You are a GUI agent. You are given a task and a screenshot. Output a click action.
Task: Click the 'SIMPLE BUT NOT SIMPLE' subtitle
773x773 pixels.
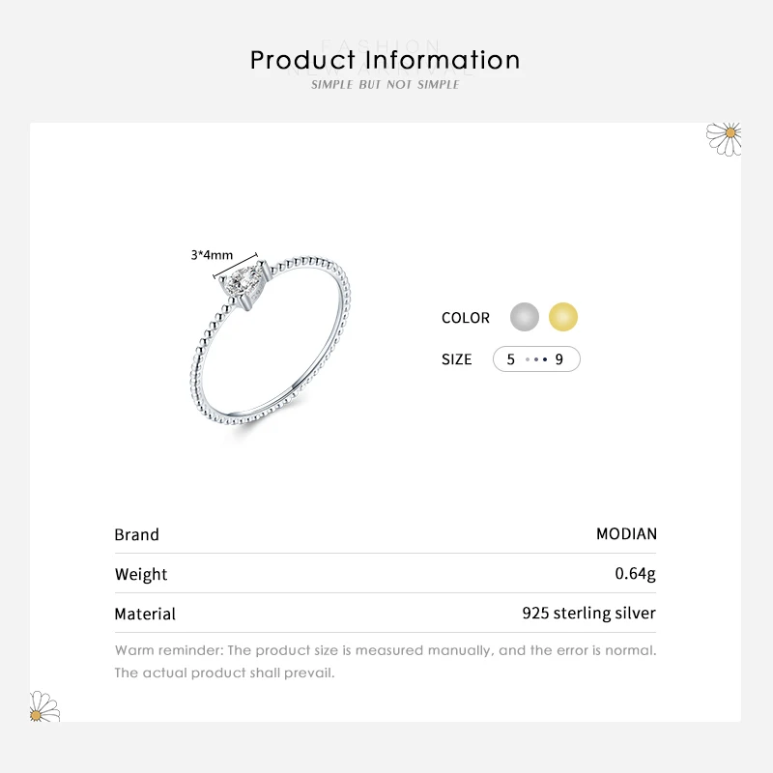coord(385,85)
